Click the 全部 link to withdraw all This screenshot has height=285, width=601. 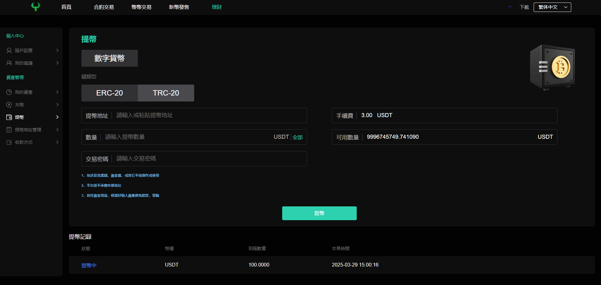coord(298,137)
